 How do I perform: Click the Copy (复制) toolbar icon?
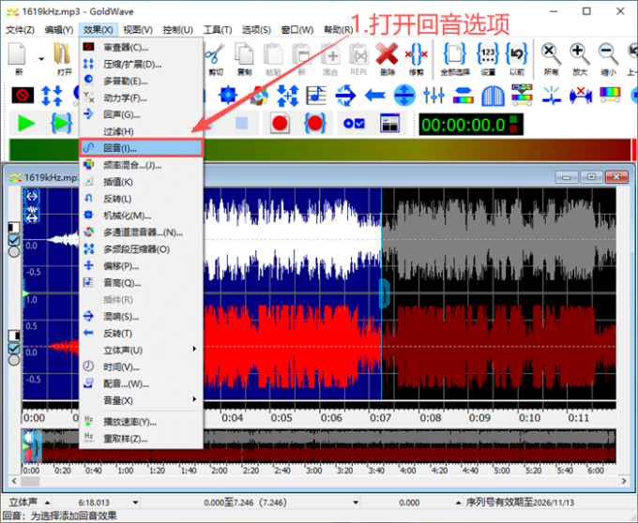coord(244,54)
